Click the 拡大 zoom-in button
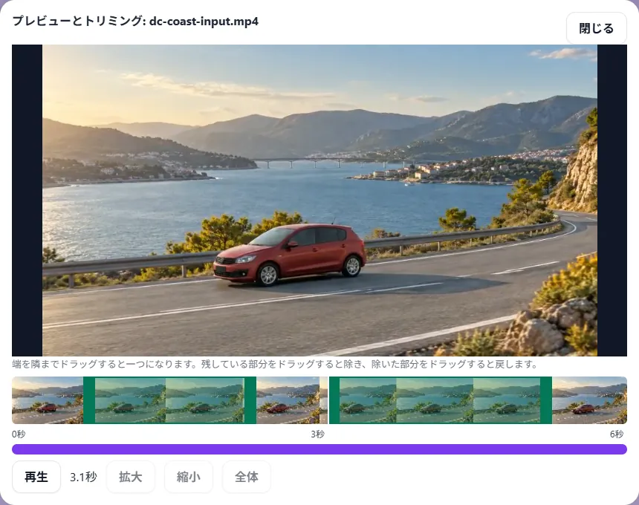Screen dimensions: 639x505 pos(131,477)
